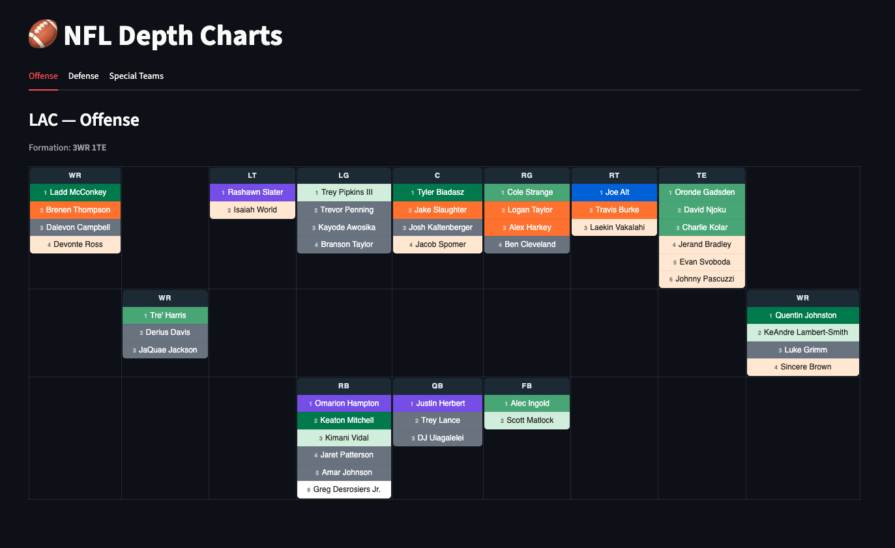Click on Devonte Ross
Viewport: 895px width, 548px height.
75,244
